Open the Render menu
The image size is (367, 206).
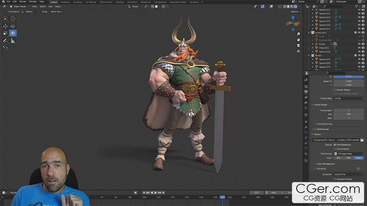coord(23,2)
